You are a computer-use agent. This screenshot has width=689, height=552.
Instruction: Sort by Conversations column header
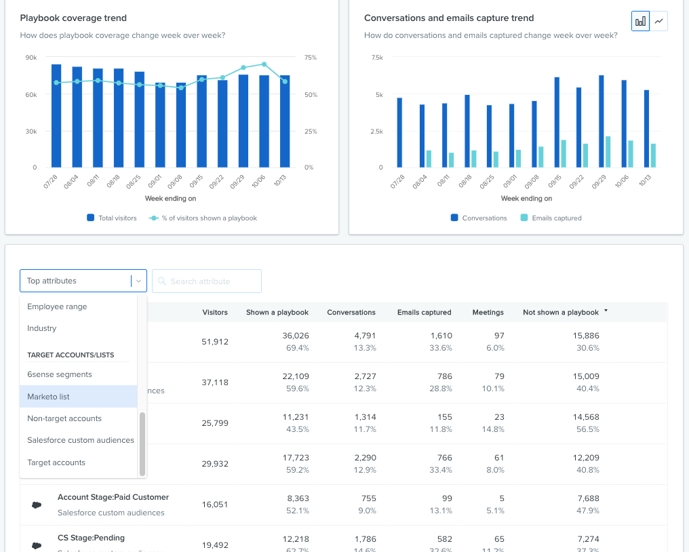click(x=351, y=312)
